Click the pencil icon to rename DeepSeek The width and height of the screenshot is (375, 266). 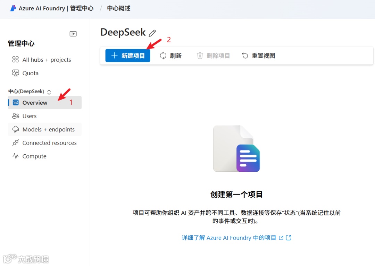[x=152, y=33]
